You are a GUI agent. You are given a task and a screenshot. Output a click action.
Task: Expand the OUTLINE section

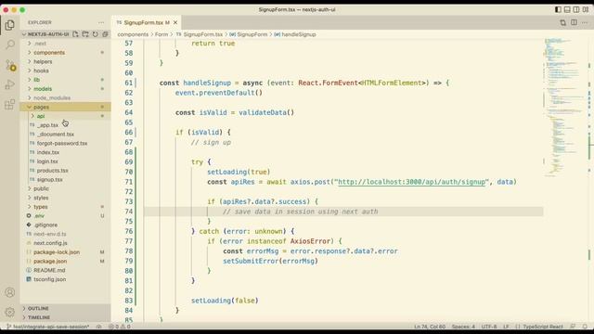[x=65, y=308]
